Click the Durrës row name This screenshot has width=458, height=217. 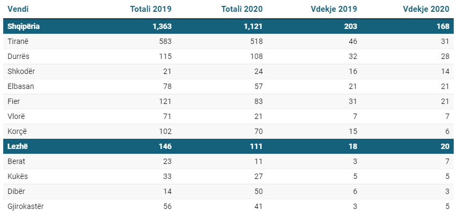pyautogui.click(x=19, y=56)
